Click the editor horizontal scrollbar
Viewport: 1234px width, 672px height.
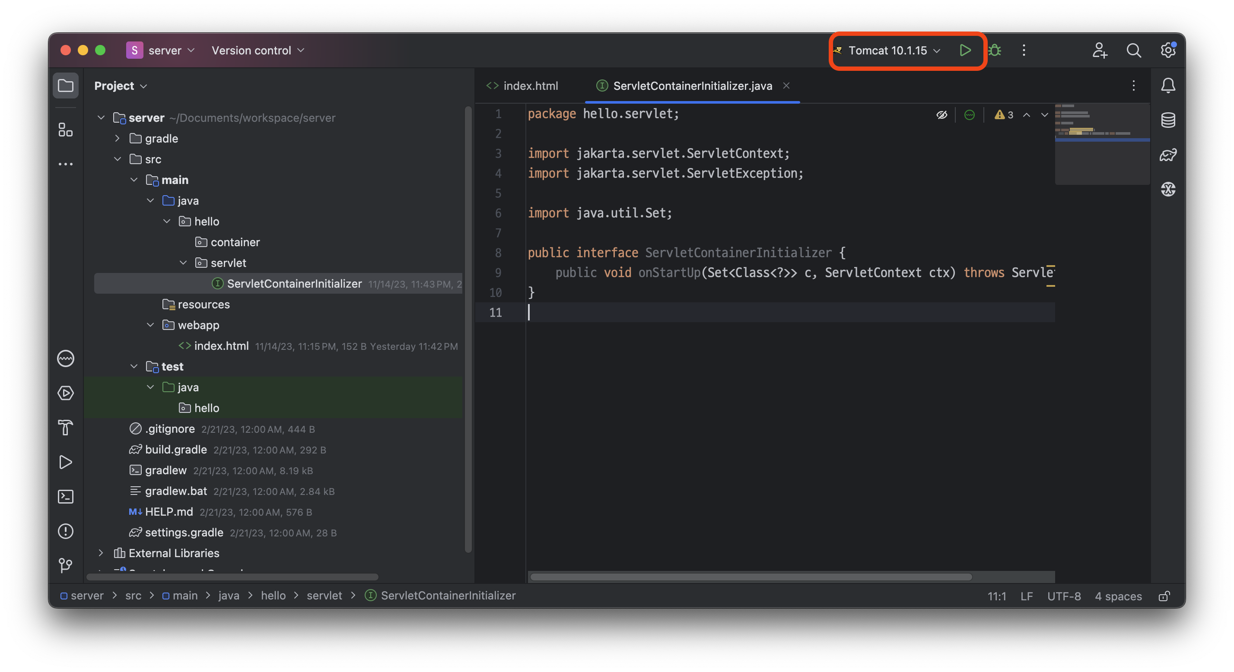[x=750, y=577]
